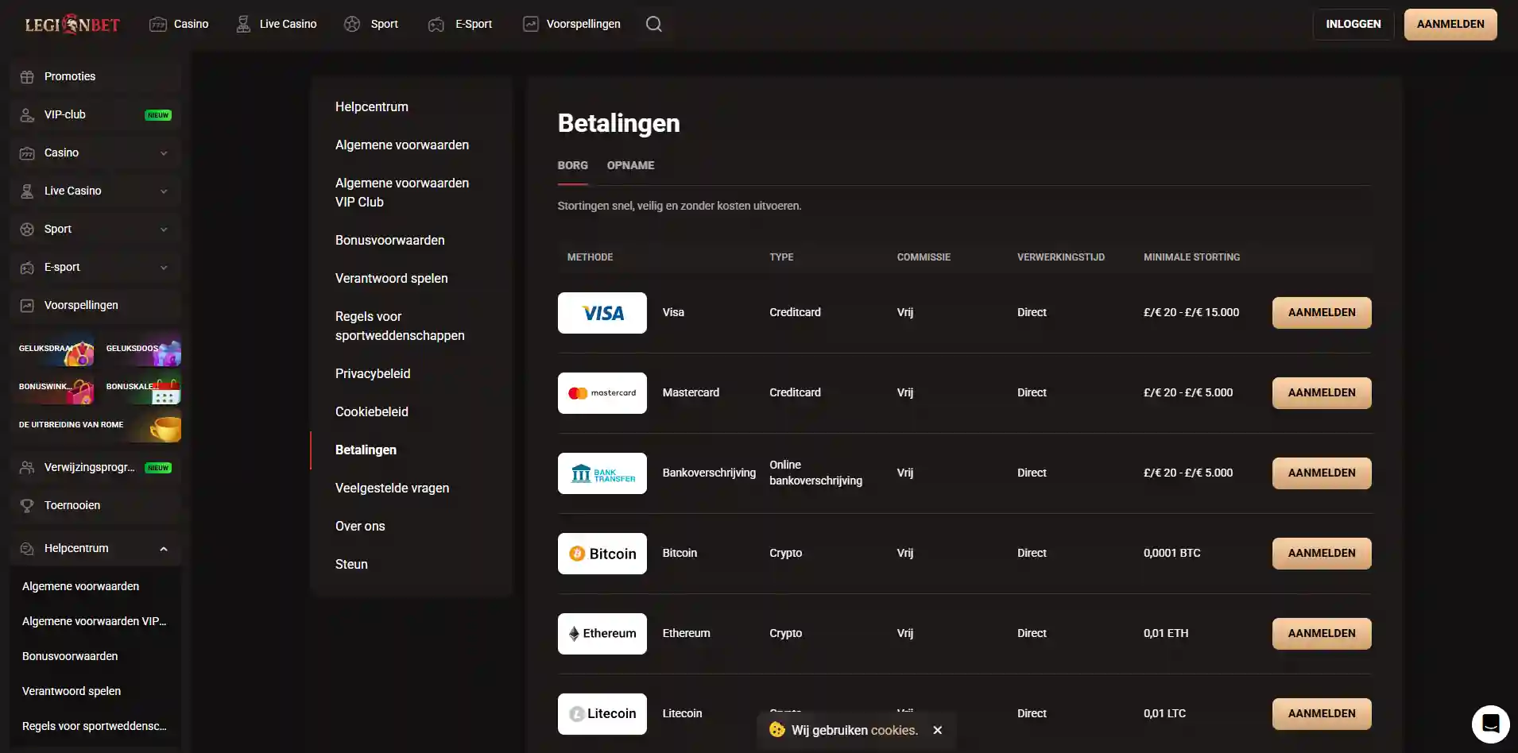Viewport: 1518px width, 753px height.
Task: Open the Geluksdoos promo tile
Action: [x=140, y=349]
